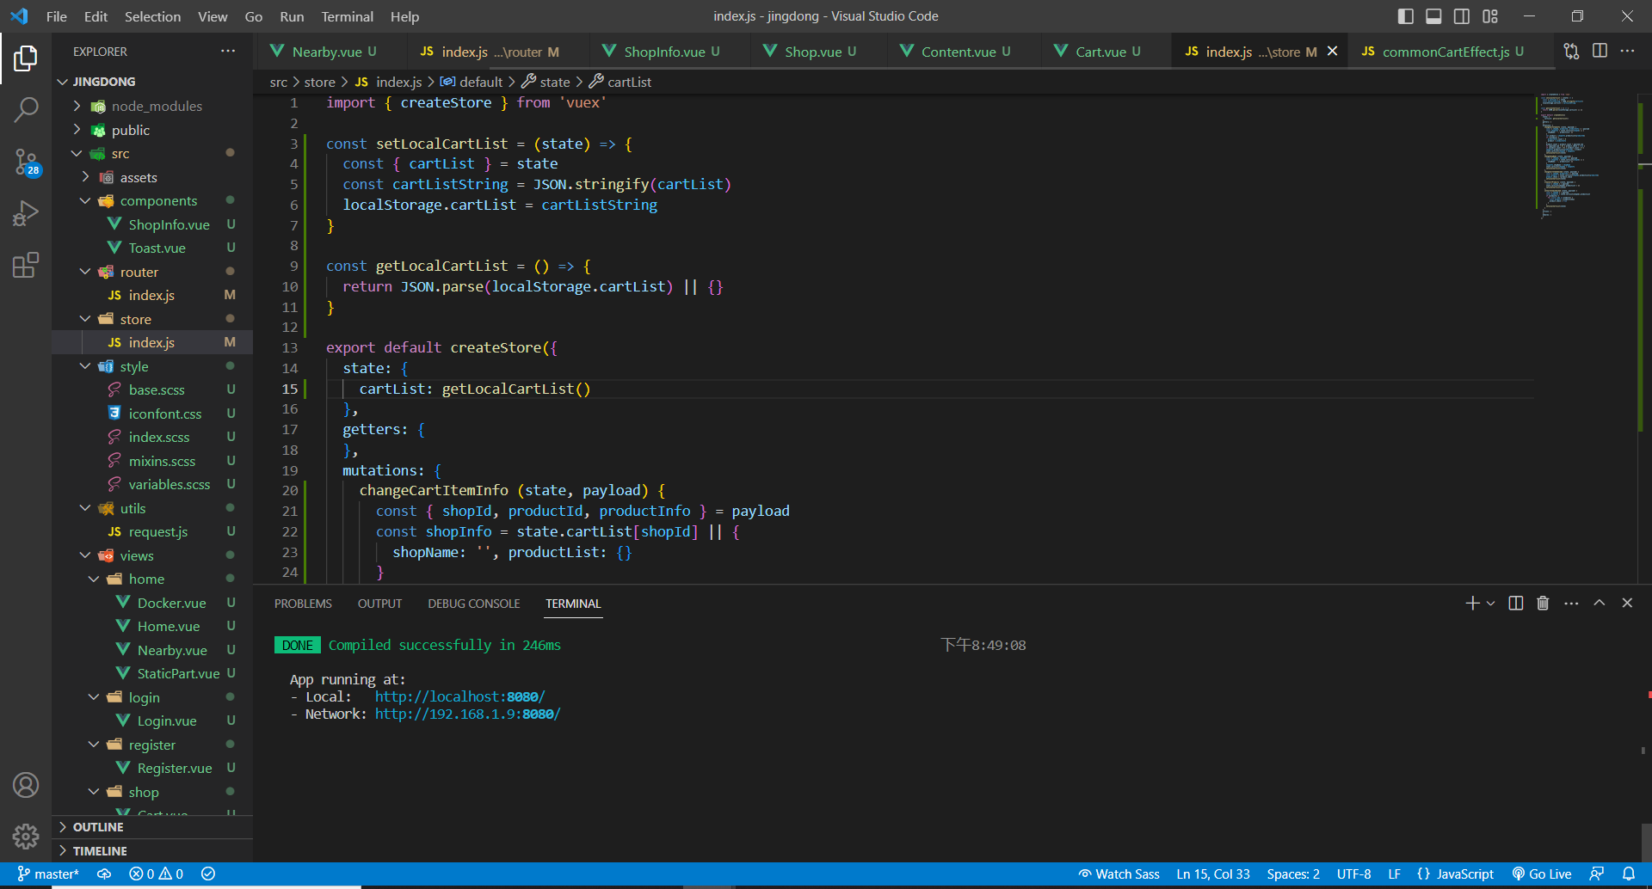
Task: Open the Run and Debug view
Action: (26, 213)
